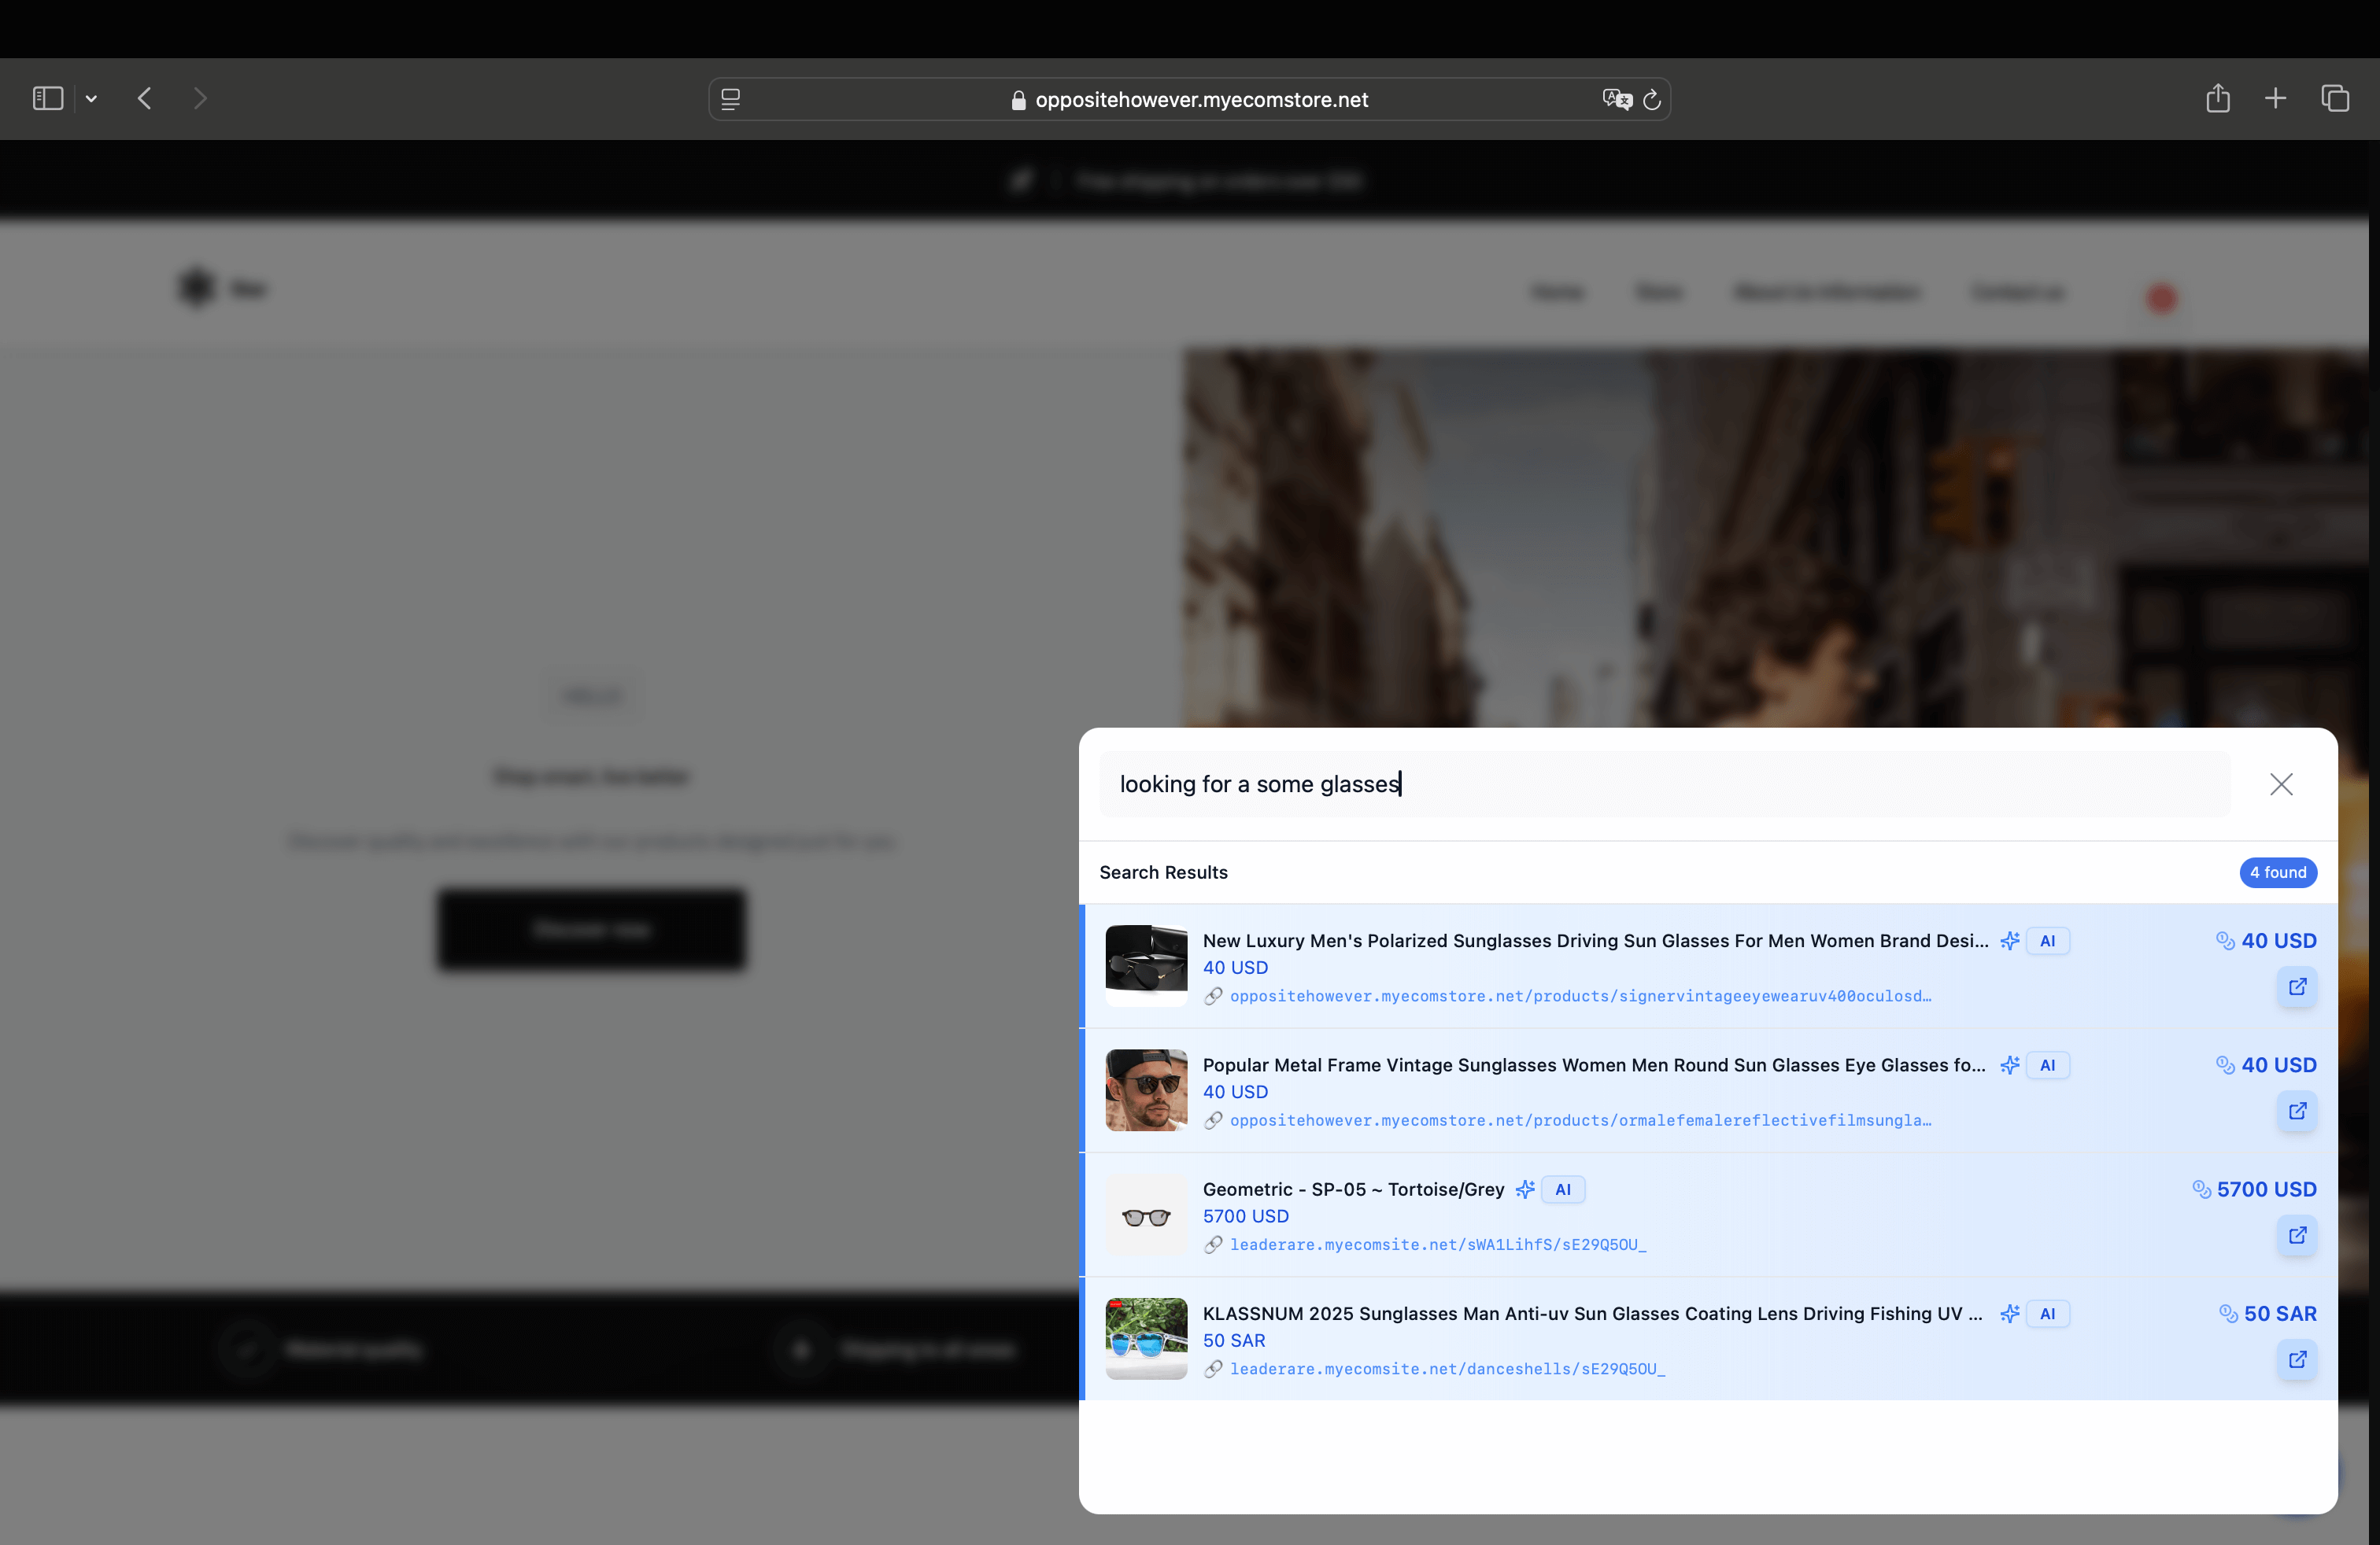Click the leaderare danceshells product URL

1447,1369
